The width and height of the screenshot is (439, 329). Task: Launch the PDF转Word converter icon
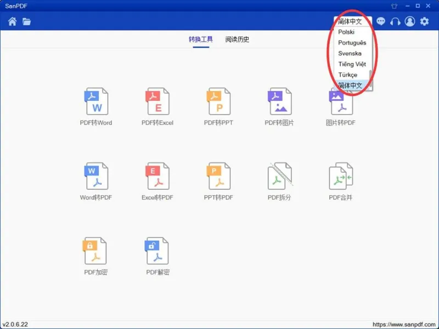coord(96,101)
